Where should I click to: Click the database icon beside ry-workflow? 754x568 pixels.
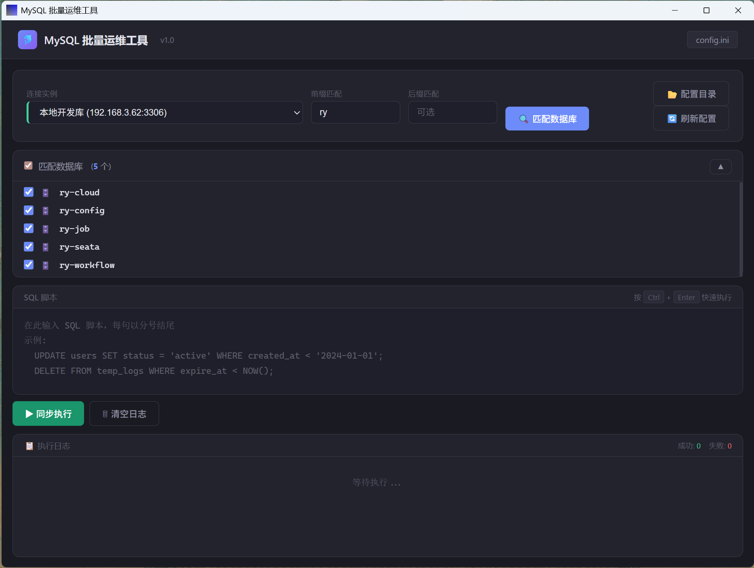click(x=45, y=265)
